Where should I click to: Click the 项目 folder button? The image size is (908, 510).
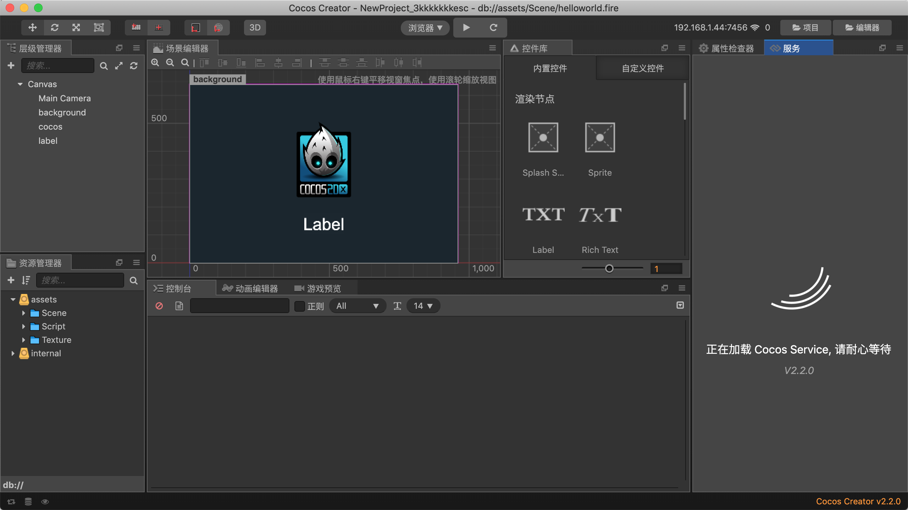pos(805,28)
